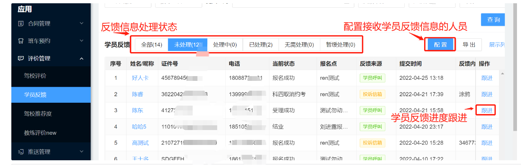The height and width of the screenshot is (165, 521).
Task: Open student name 陈睿 link
Action: pos(137,94)
